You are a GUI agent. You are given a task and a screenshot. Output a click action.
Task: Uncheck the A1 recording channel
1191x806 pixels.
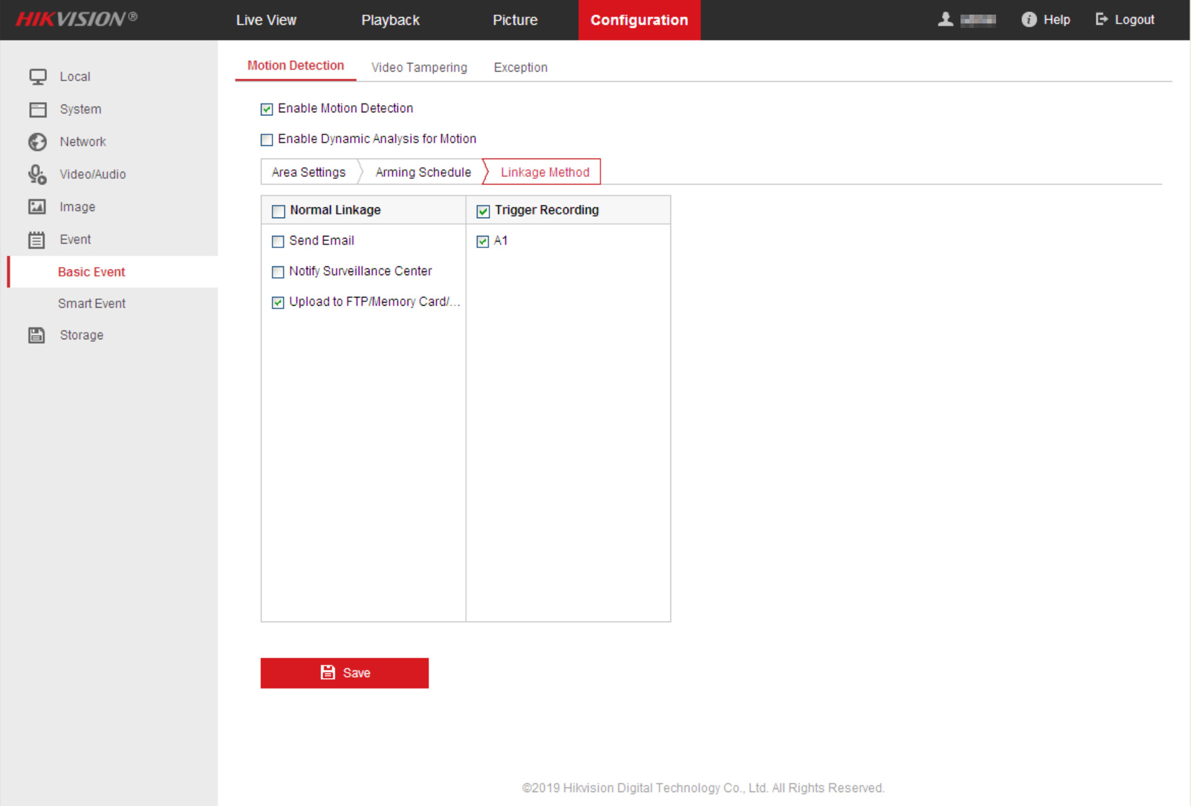click(482, 242)
